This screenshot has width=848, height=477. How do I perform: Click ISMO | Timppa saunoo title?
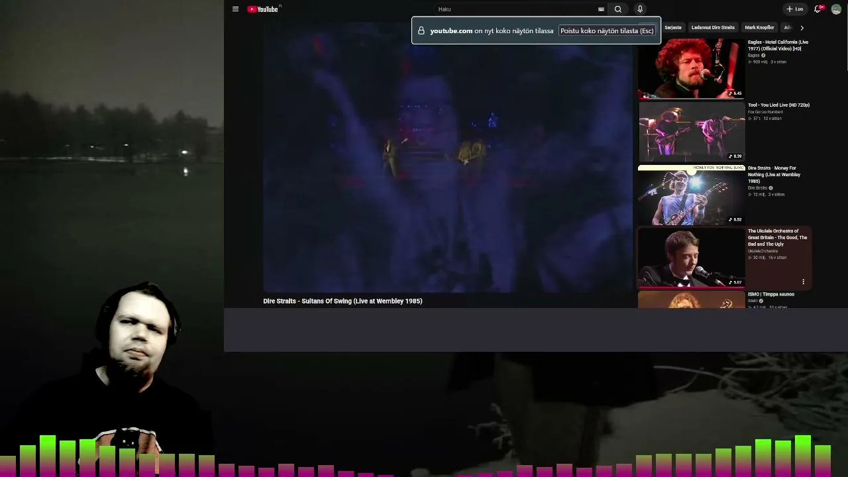point(771,294)
